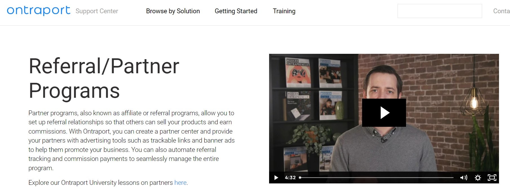Screen dimensions: 510x193
Task: Select the Training menu item
Action: [284, 11]
